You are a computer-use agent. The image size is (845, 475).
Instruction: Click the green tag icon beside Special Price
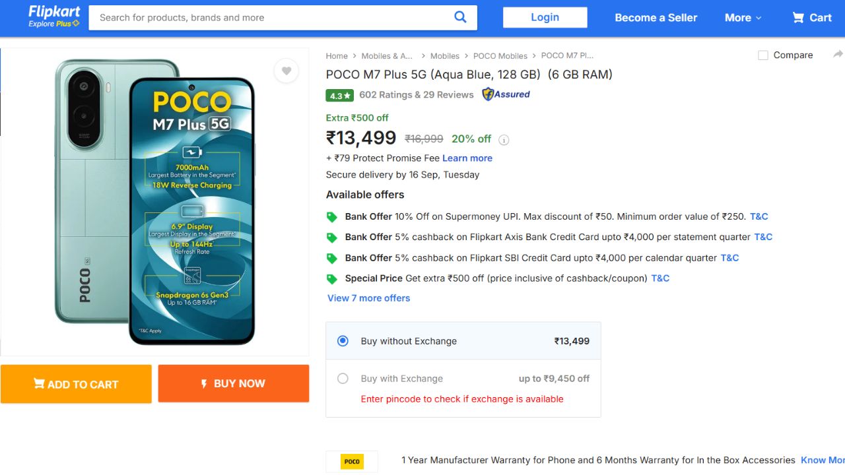coord(332,279)
